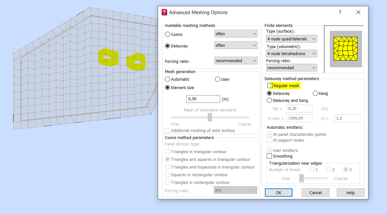
Task: Confirm settings with the OK button
Action: coord(278,192)
